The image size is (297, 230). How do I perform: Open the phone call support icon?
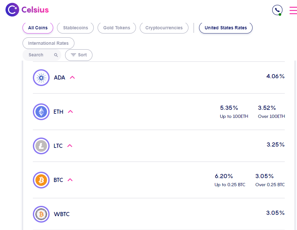click(x=277, y=10)
